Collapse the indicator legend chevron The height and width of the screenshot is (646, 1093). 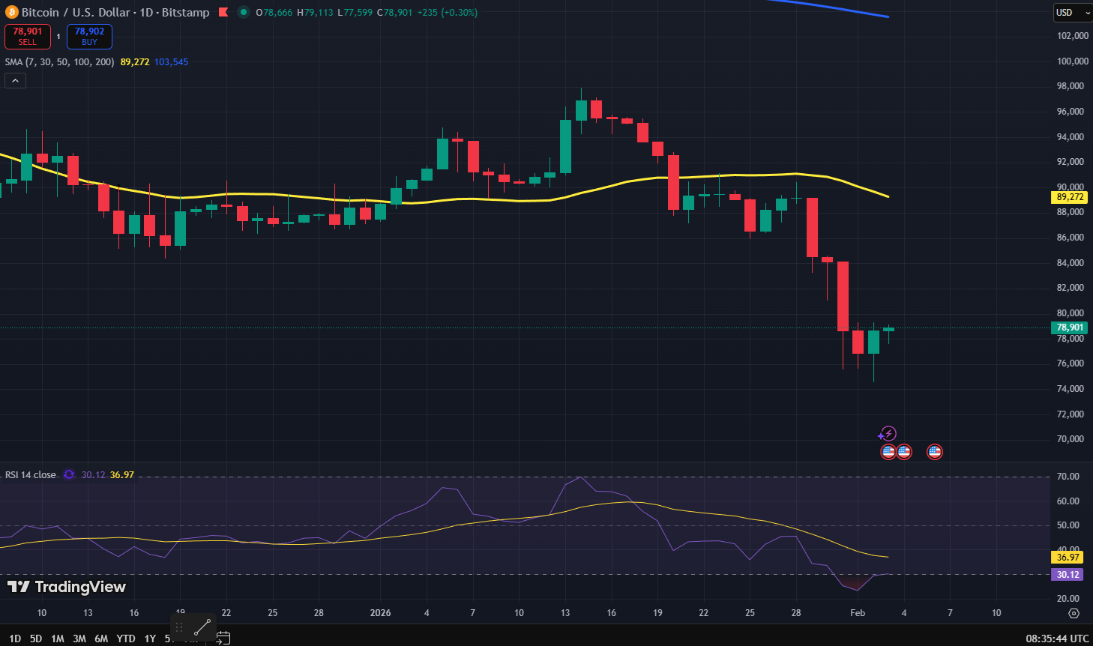tap(15, 80)
